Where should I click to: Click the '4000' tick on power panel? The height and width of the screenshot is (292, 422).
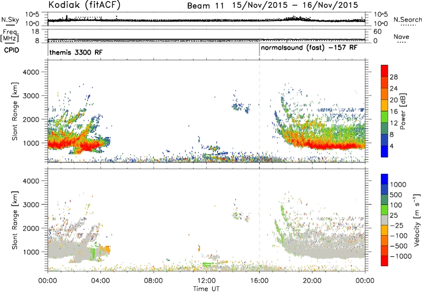click(31, 72)
